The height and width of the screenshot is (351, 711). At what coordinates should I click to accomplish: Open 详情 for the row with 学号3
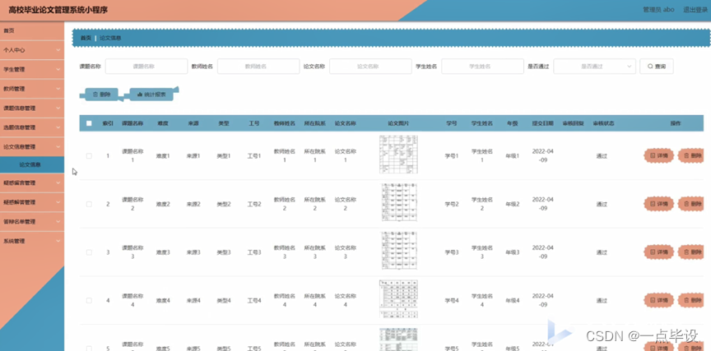[659, 252]
